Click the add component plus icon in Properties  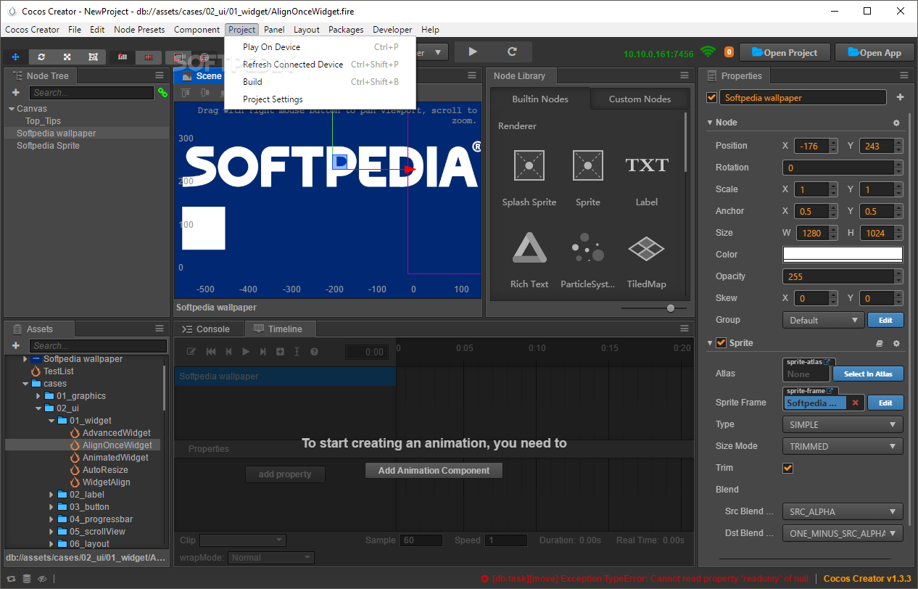click(x=900, y=97)
